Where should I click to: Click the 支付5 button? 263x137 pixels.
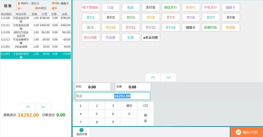pyautogui.click(x=171, y=17)
